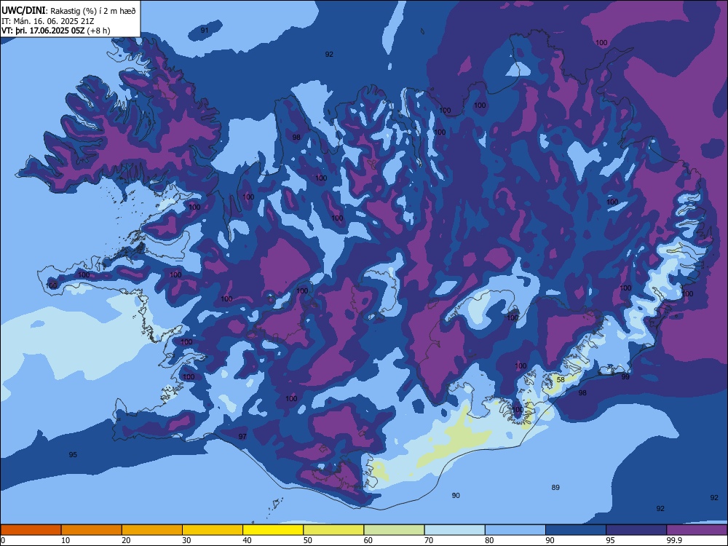
Task: Select the 'Rakastig (%) í 2 m hæð' label
Action: coord(93,11)
